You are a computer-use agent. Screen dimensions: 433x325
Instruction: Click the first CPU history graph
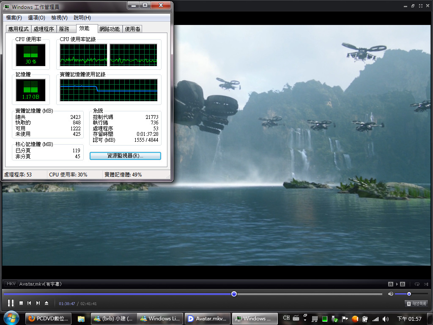(x=83, y=55)
